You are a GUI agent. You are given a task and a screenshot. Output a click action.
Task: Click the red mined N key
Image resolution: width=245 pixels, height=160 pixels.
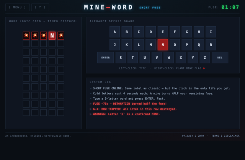point(163,45)
